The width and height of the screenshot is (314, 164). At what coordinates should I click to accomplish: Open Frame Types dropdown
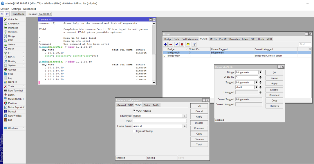click(185, 126)
